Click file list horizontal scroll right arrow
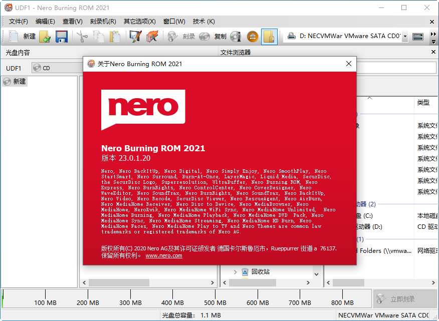 433,282
